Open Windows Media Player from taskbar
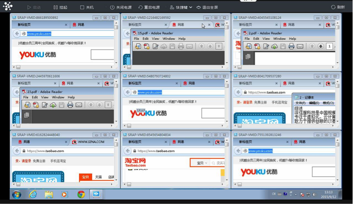Image resolution: width=353 pixels, height=204 pixels. [64, 194]
